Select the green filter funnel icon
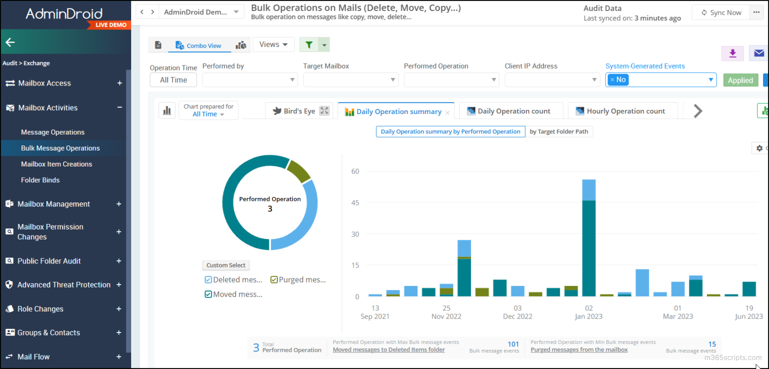This screenshot has width=769, height=369. coord(309,44)
